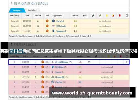Click Manchester United crest in 11/4/20 row

tap(47, 31)
